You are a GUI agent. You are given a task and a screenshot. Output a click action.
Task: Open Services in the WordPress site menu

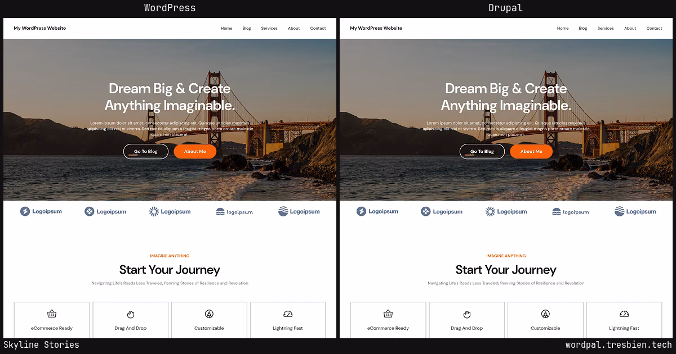(x=269, y=28)
